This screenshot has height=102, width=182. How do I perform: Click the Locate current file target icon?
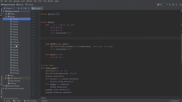[x=19, y=8]
